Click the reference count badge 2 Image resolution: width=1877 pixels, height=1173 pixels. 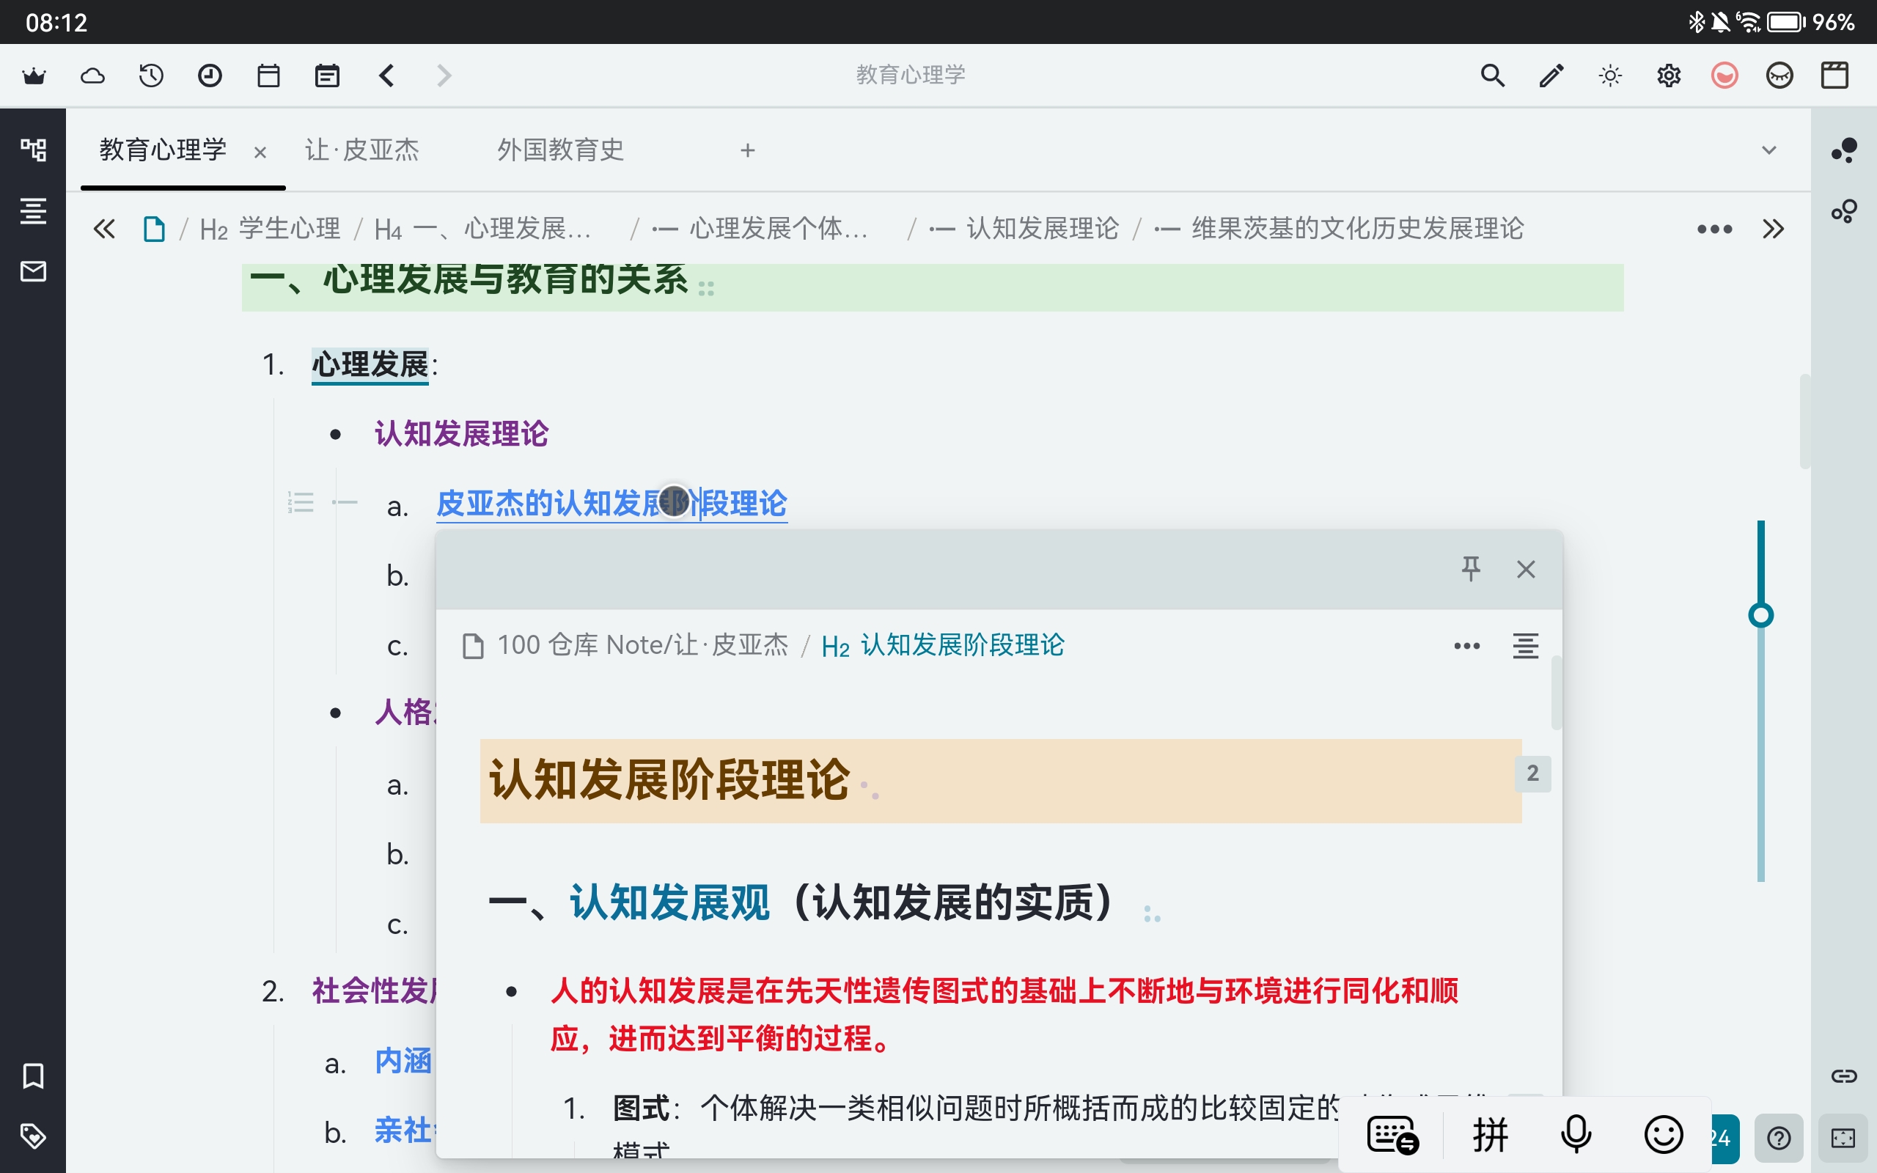[1532, 773]
